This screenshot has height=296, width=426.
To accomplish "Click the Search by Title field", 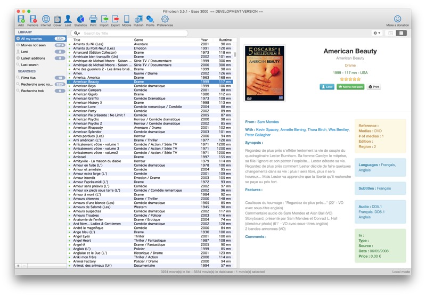I will (129, 33).
